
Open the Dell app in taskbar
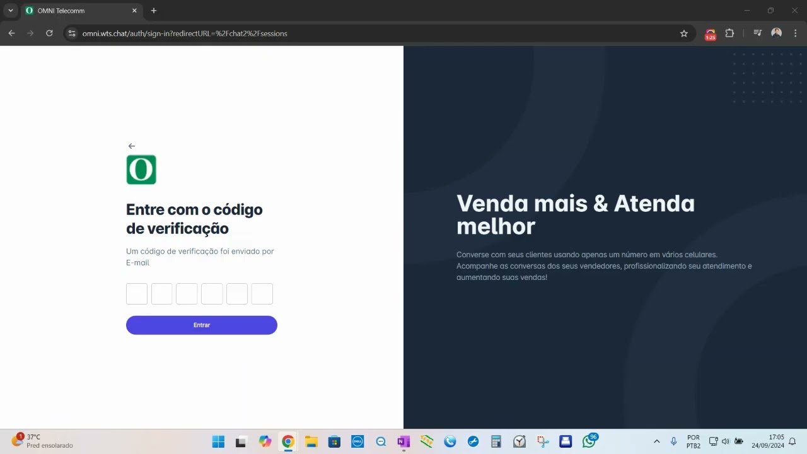357,441
